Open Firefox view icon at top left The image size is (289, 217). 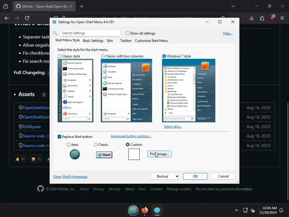[x=6, y=6]
